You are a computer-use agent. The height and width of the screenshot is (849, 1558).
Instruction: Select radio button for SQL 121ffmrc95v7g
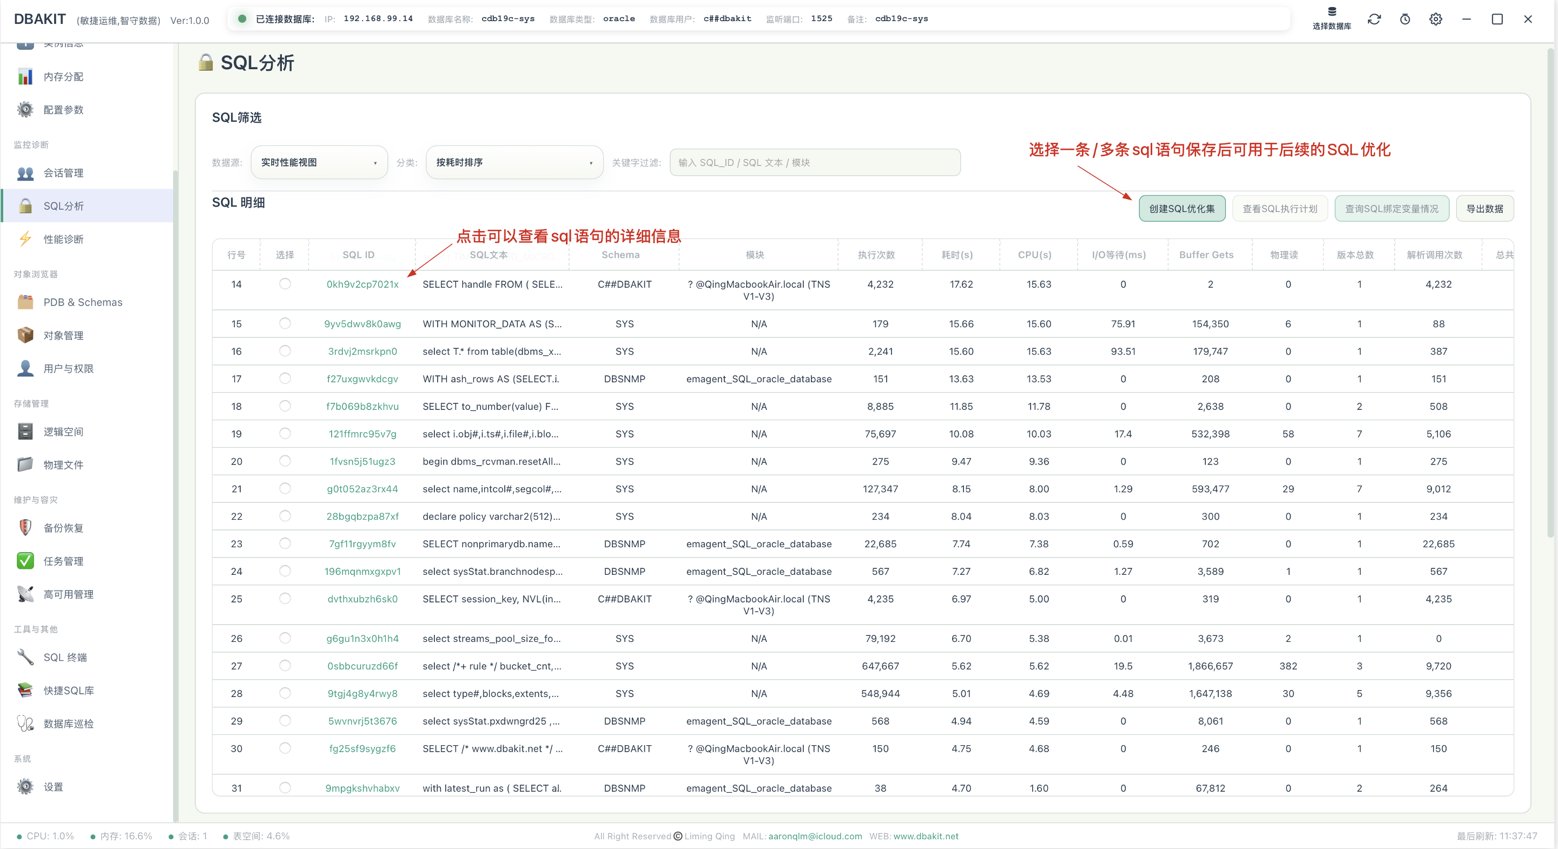(x=285, y=433)
